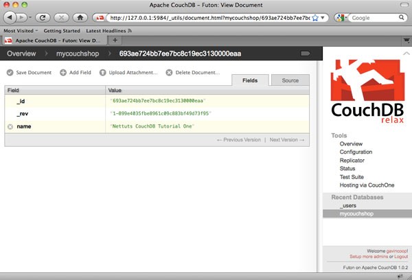Select the Apache CouchDB Futon browser tab
Viewport: 412px width, 280px height.
click(x=55, y=40)
